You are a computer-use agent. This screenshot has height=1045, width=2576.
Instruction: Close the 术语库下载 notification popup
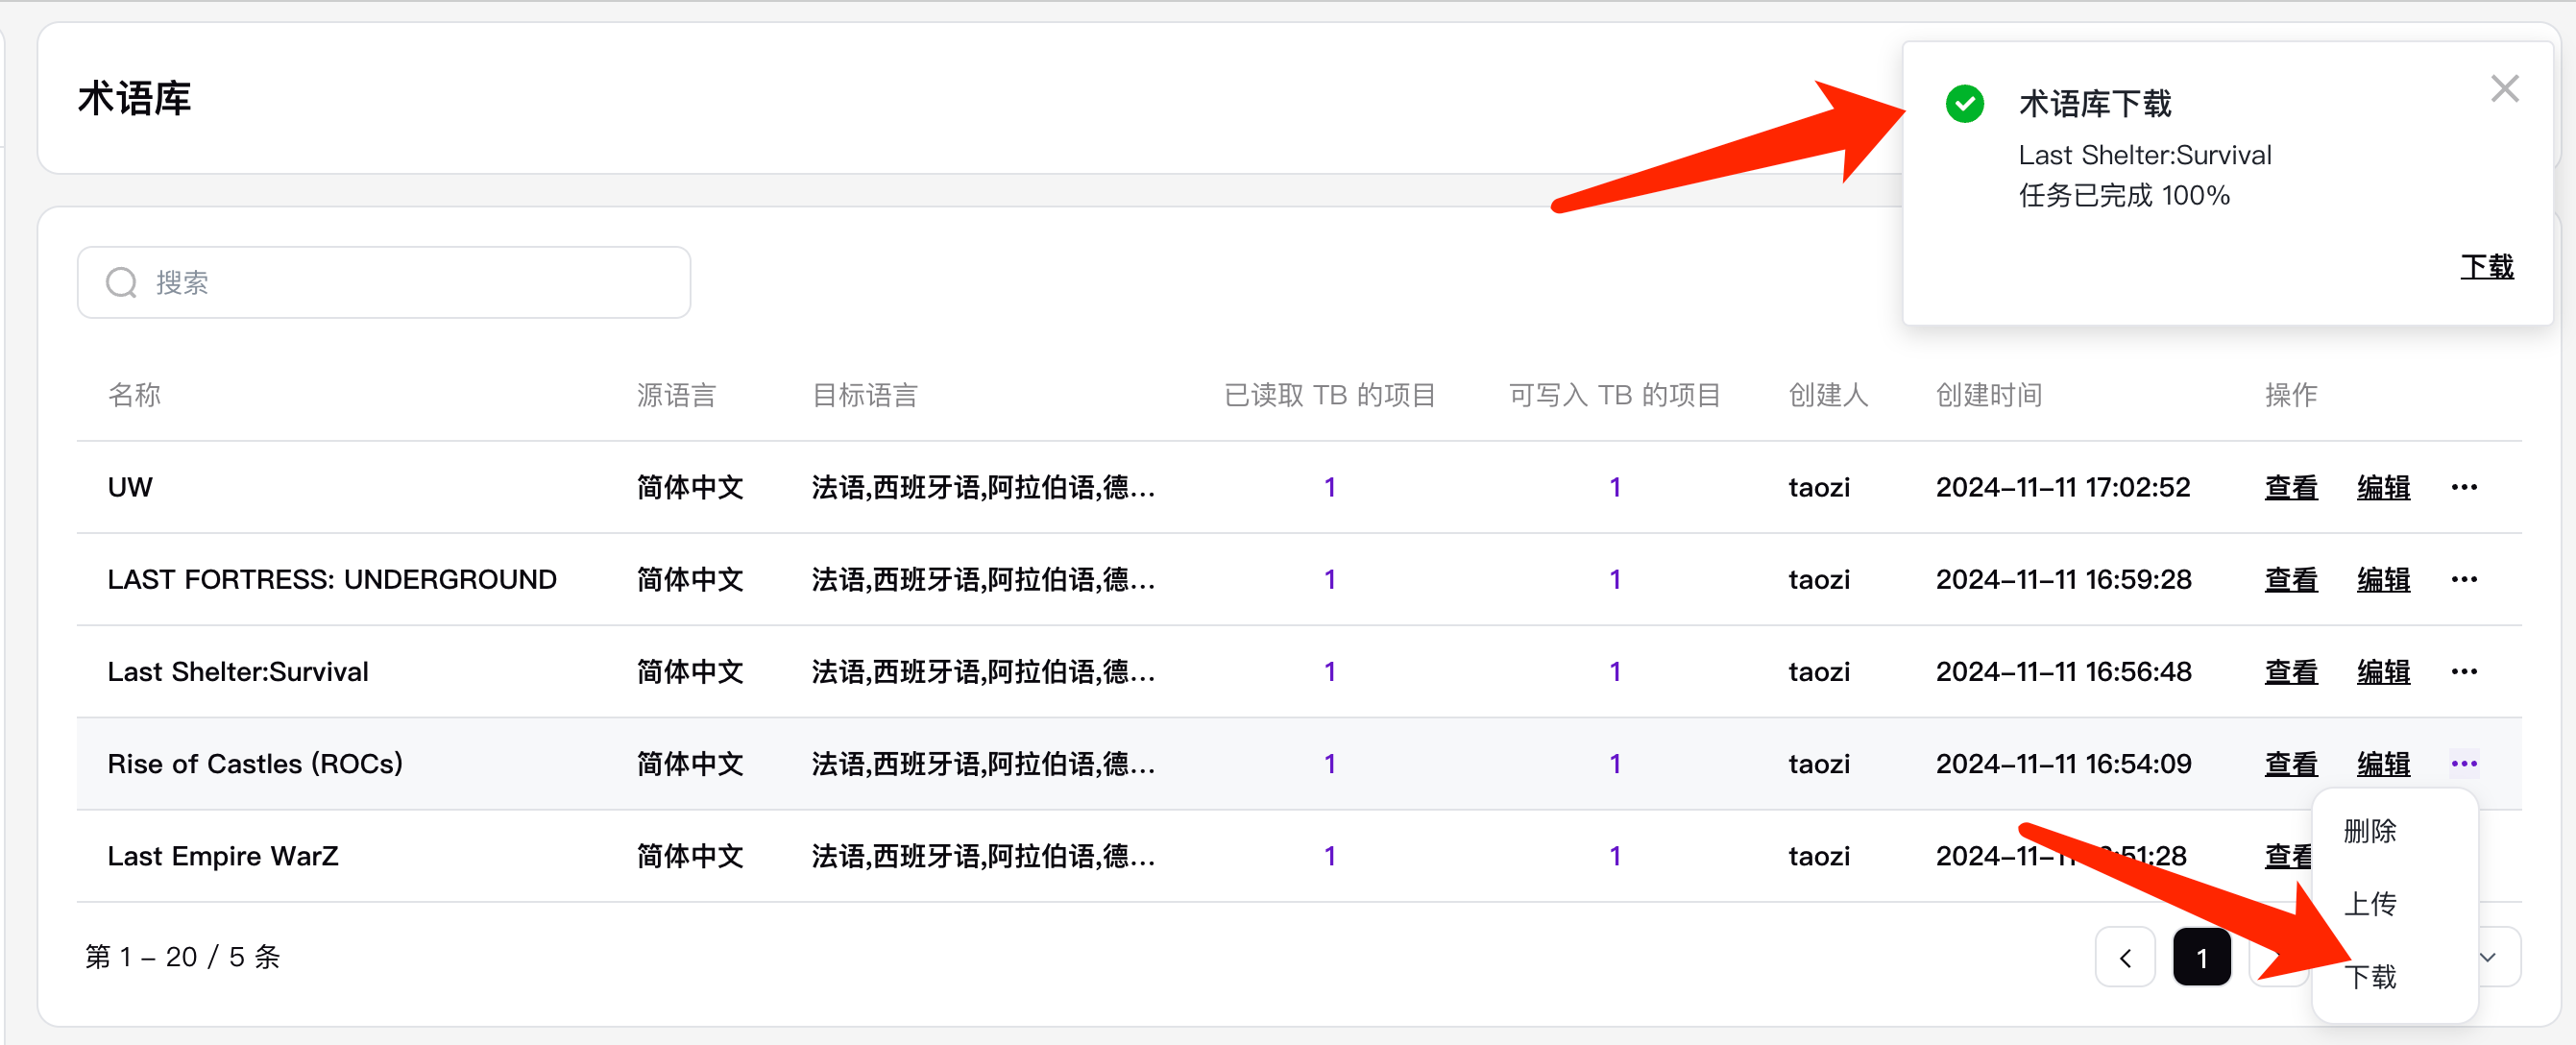click(x=2504, y=89)
